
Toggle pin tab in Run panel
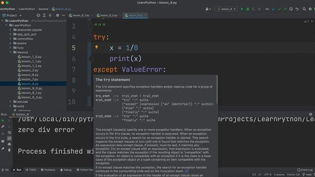(3, 148)
